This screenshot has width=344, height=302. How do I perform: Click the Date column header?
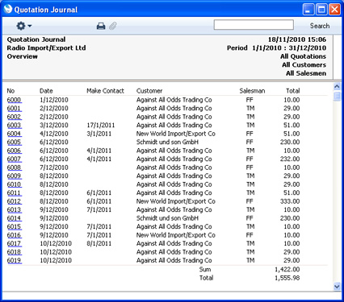[46, 91]
